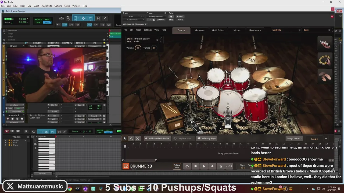This screenshot has height=193, width=344.
Task: Toggle Insertion Follows Playback button
Action: coord(78,25)
